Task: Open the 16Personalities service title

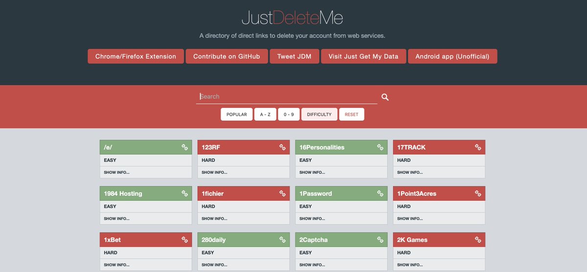Action: point(322,147)
